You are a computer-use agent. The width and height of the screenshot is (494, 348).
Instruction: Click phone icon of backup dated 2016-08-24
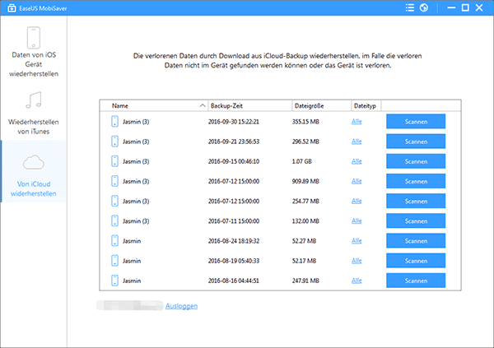[x=114, y=240]
